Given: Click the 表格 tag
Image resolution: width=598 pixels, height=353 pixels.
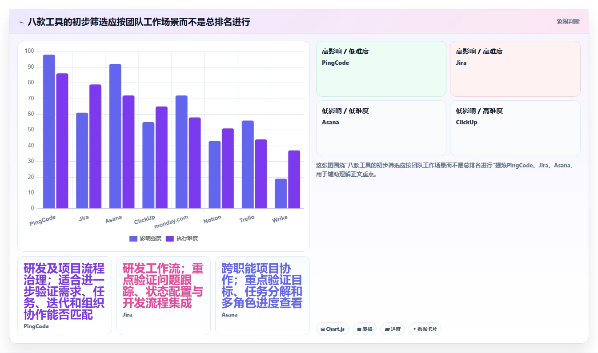Looking at the screenshot, I should [365, 329].
